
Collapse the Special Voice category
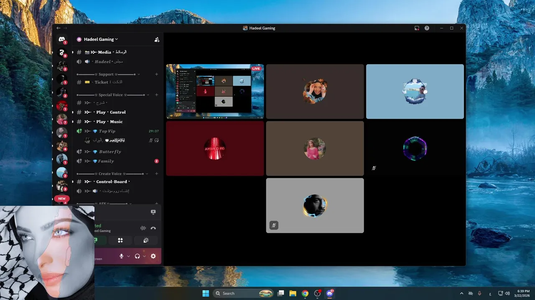pos(112,95)
